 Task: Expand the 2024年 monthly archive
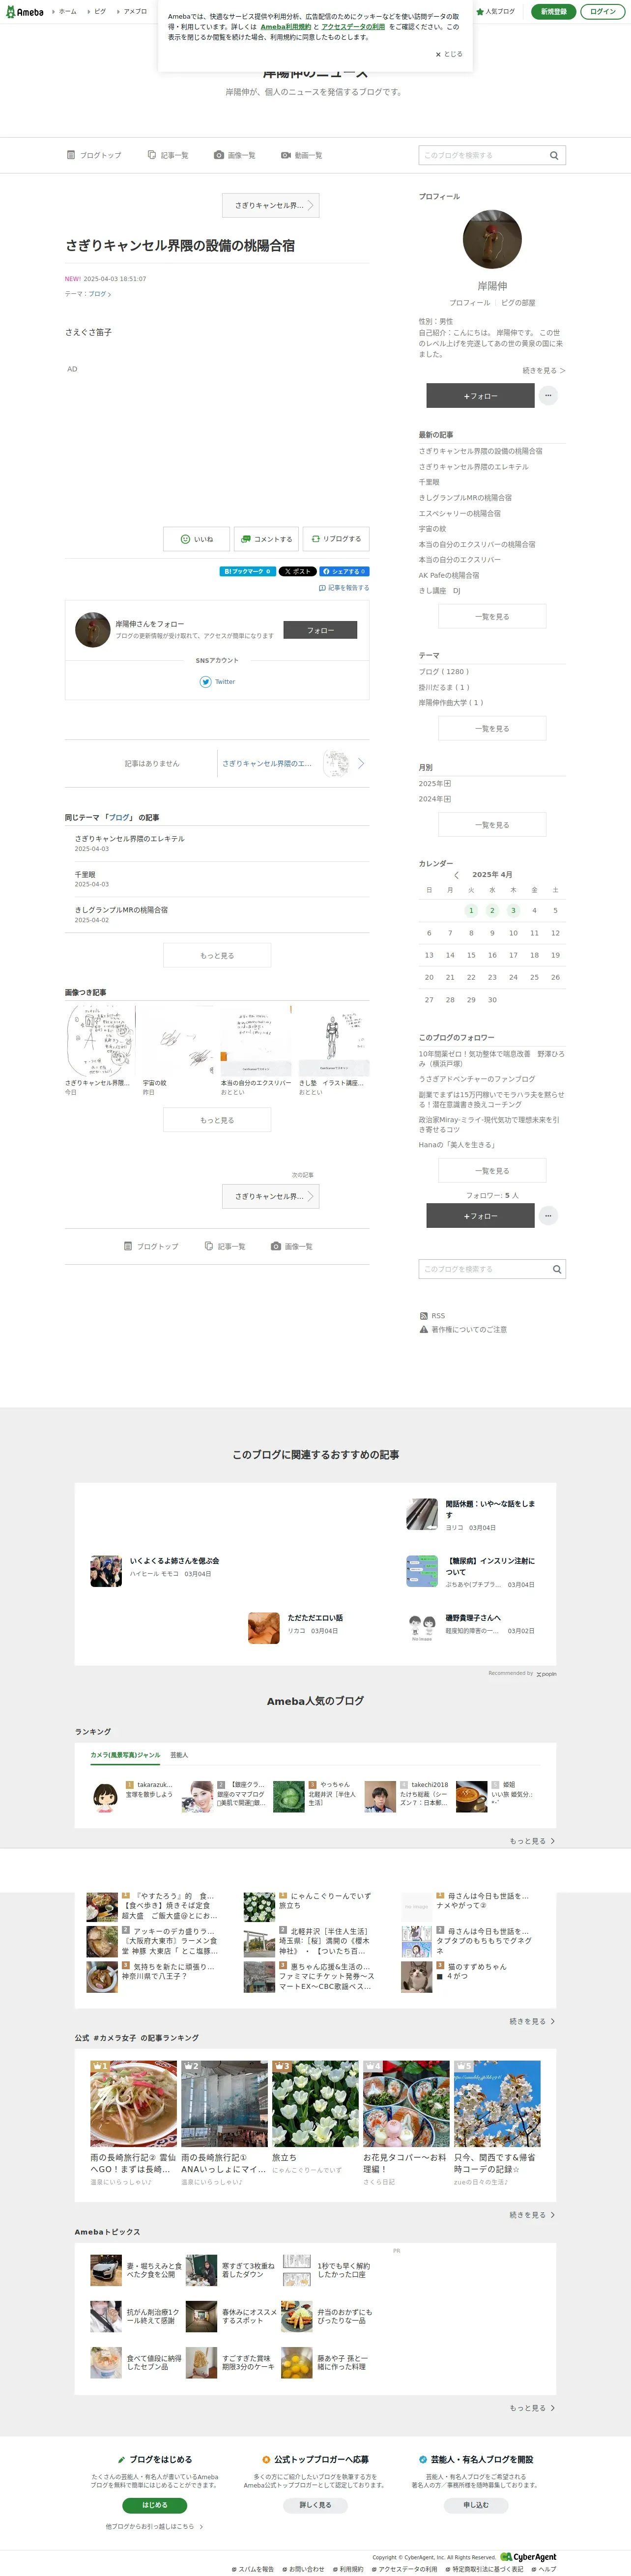pos(435,799)
